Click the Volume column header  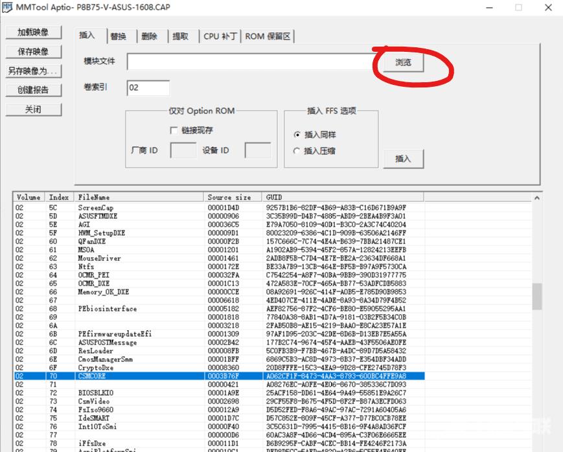pos(29,197)
